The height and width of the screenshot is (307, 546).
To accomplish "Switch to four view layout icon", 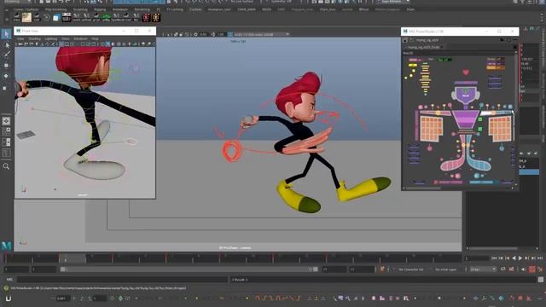I will 6,131.
